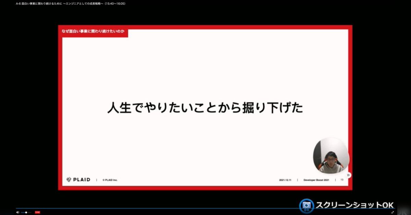Viewport: 411px width, 215px height.
Task: Click the スクリーンショットOK label
Action: click(x=356, y=205)
